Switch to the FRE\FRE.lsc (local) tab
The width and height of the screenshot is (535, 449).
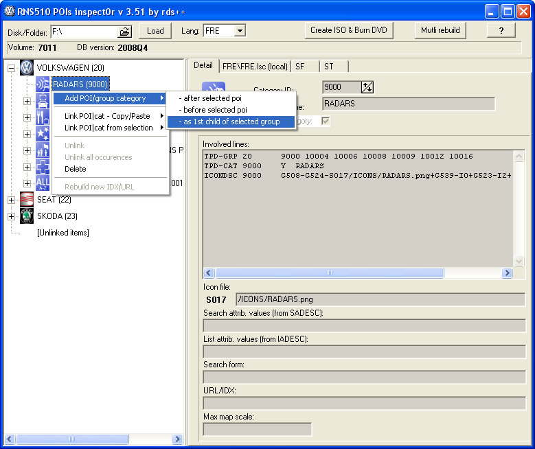pos(254,66)
